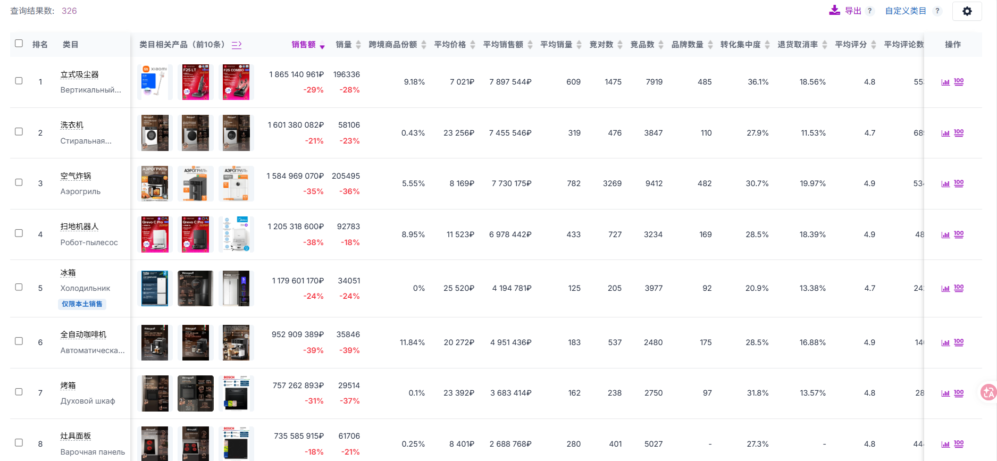Open the 自定义类目 link

[x=905, y=11]
